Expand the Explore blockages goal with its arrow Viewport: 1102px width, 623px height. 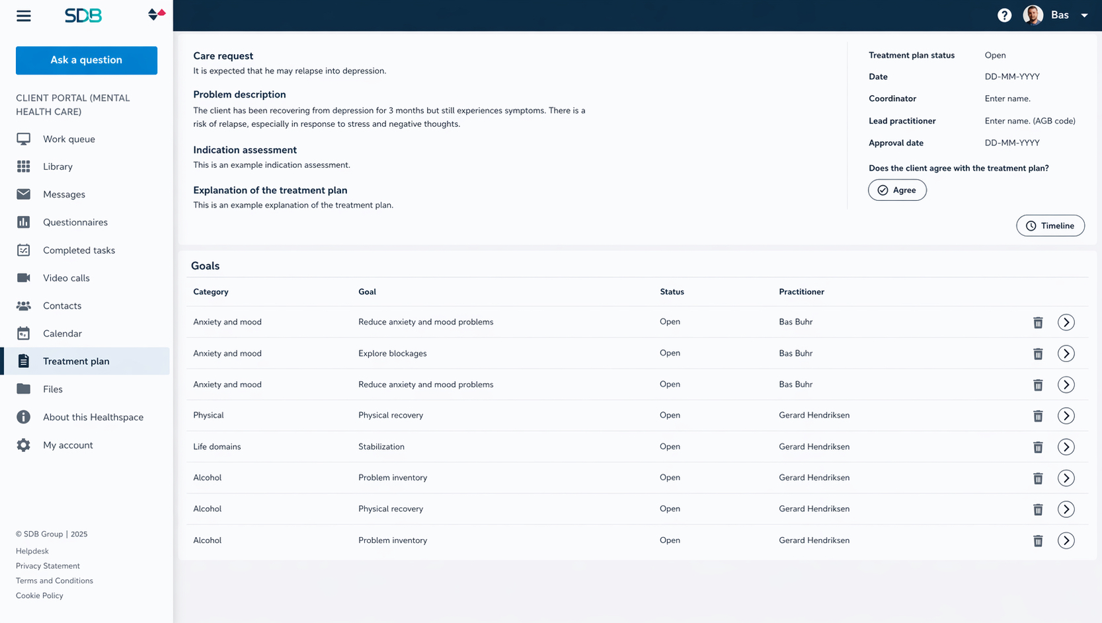point(1066,354)
